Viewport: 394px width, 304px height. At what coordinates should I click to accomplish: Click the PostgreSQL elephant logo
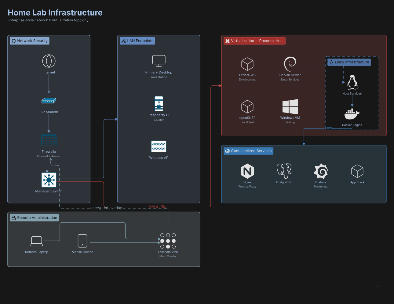(x=284, y=171)
